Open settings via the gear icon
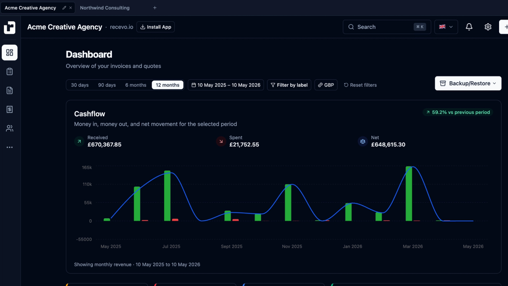 488,27
